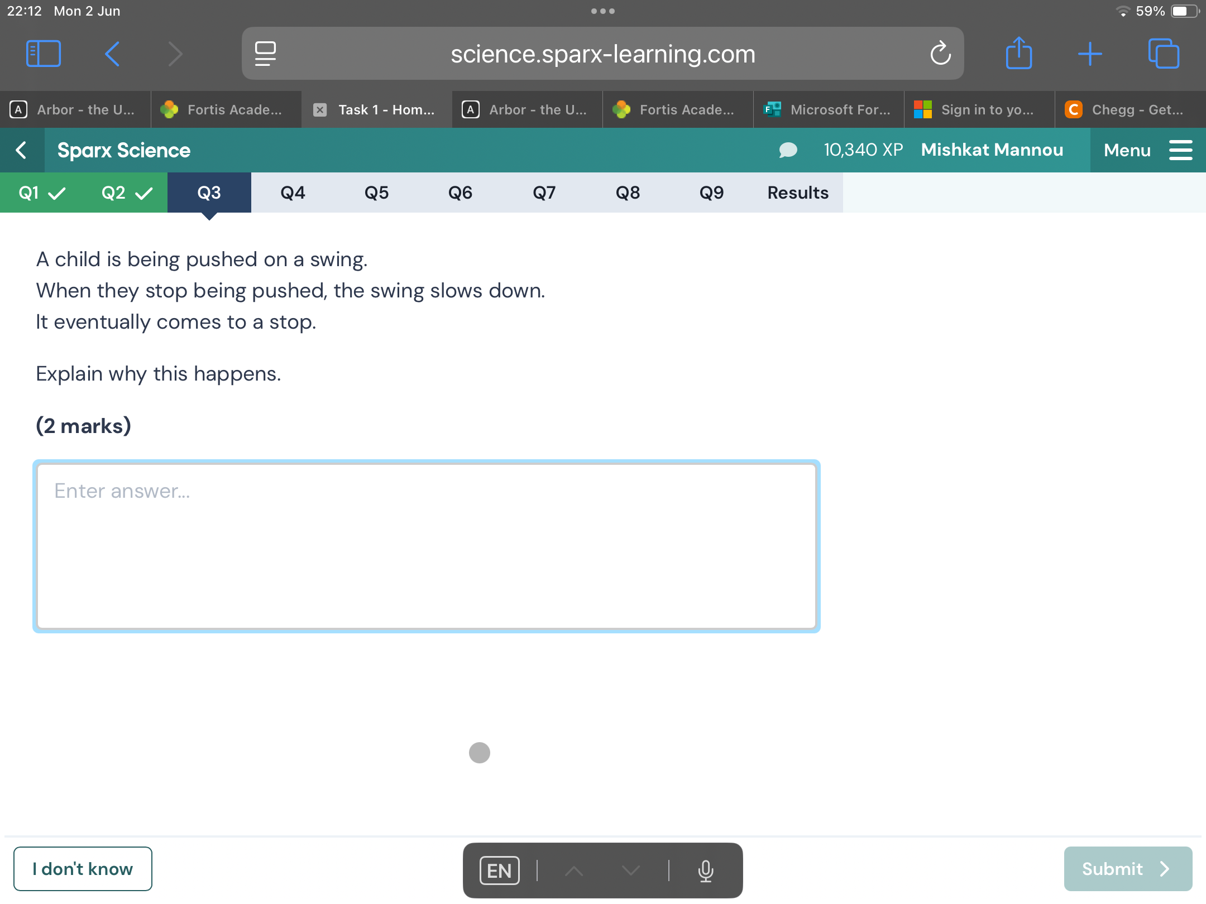
Task: Open the Share sheet icon
Action: point(1018,54)
